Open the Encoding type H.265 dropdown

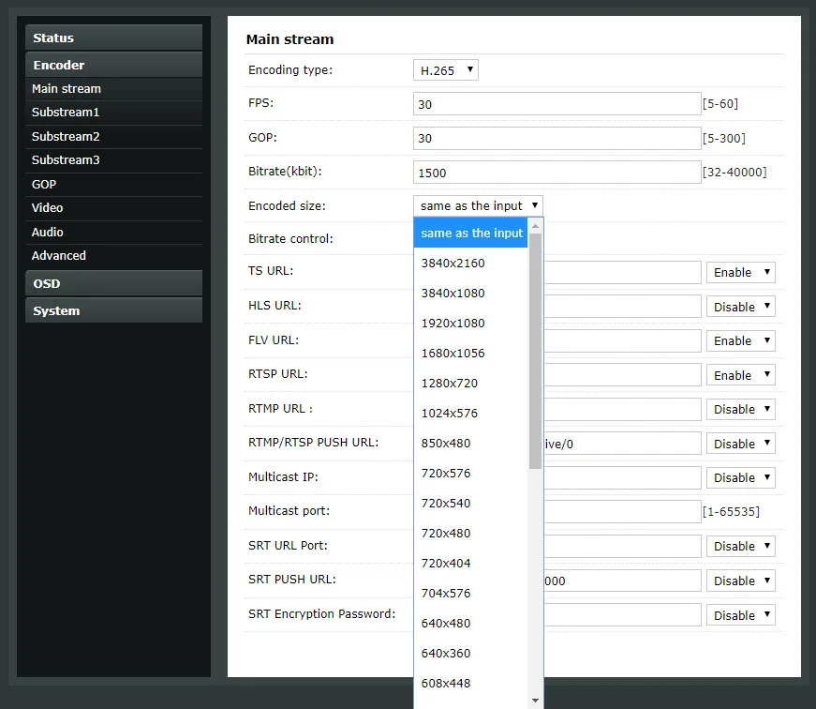(x=445, y=70)
